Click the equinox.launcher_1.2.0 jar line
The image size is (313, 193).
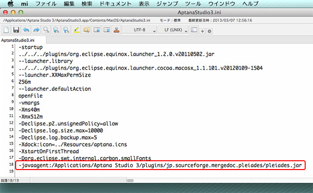coord(116,54)
